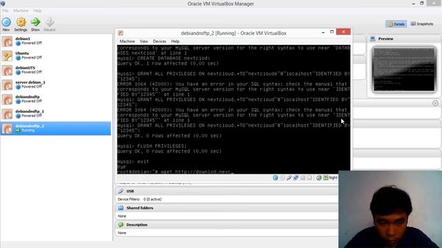Collapse details section with round chevron

pos(435,103)
